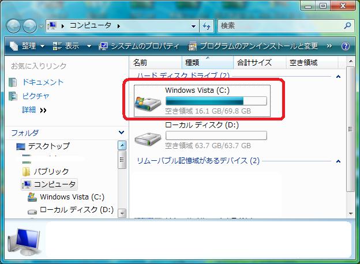Click リムーバブル記憶域があるデバイス (2) group header

click(198, 161)
